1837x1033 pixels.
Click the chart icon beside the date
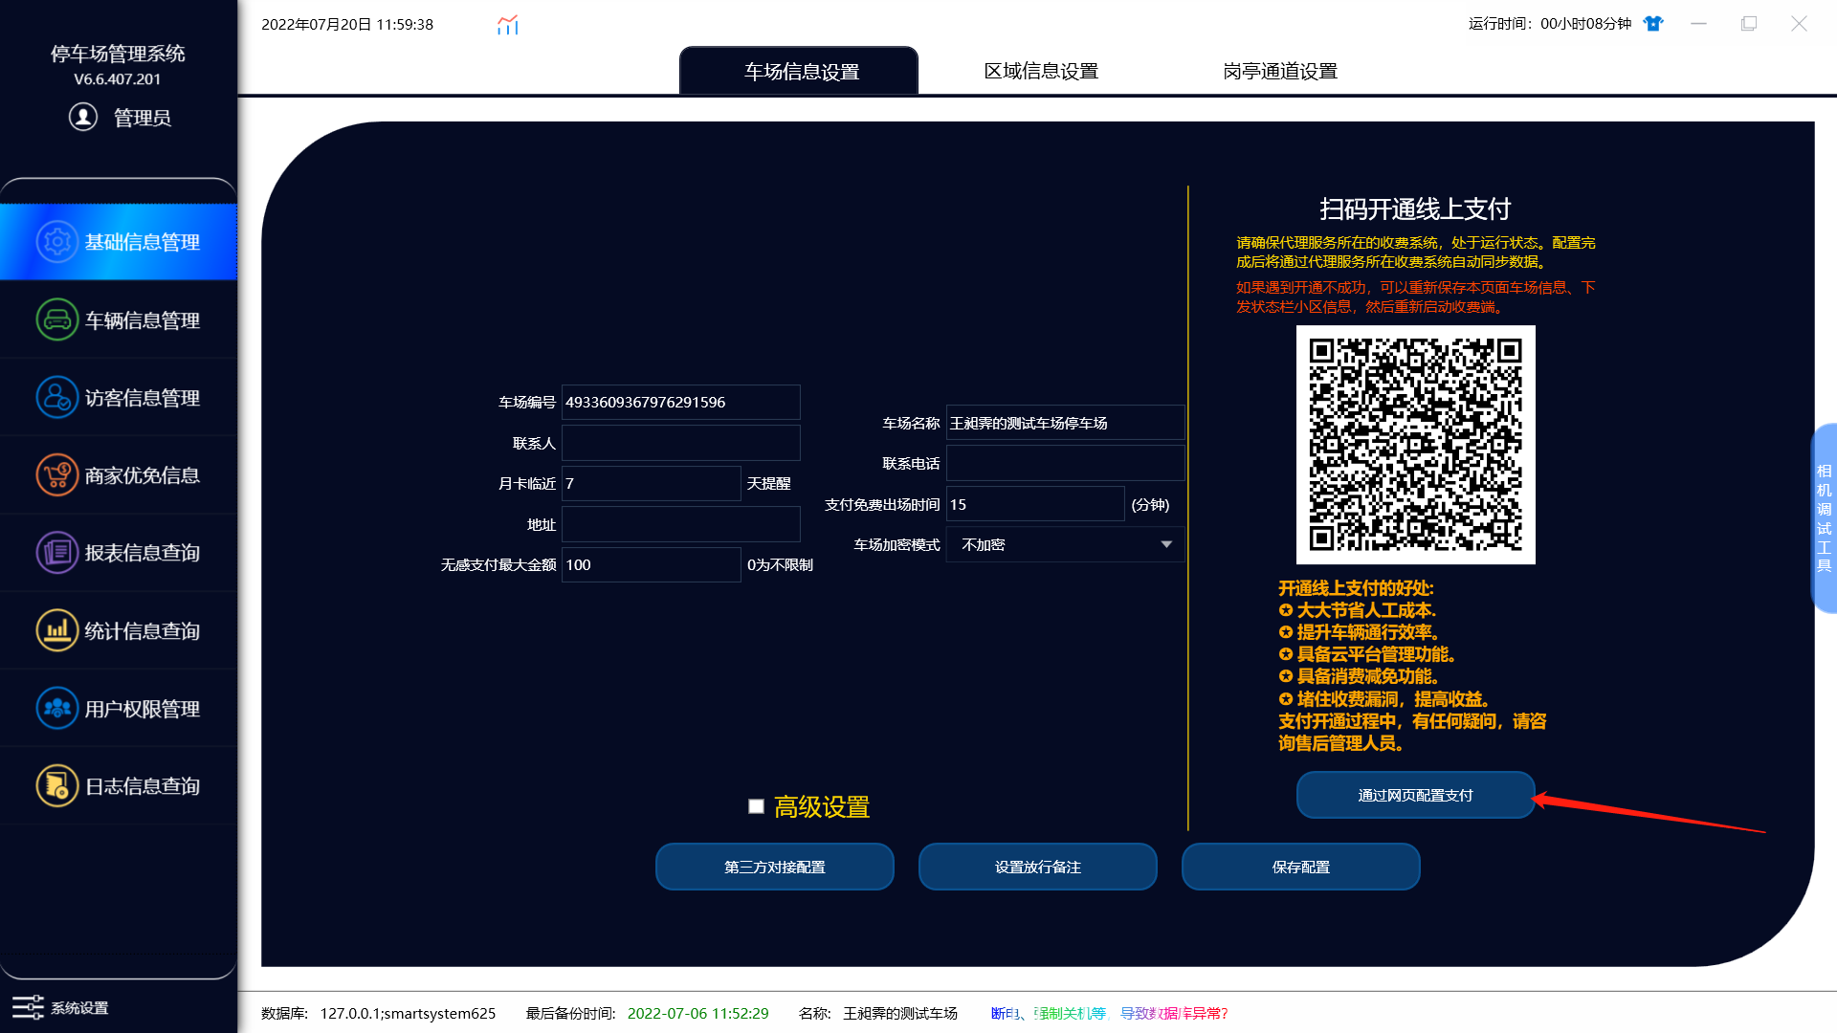pos(507,25)
